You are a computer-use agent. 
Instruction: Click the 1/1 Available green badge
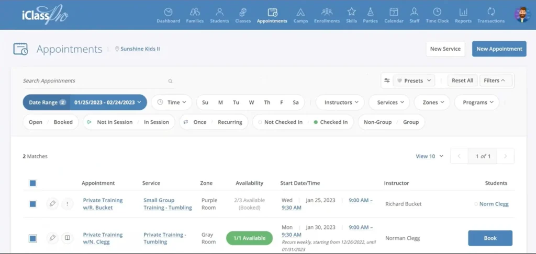[x=249, y=238]
